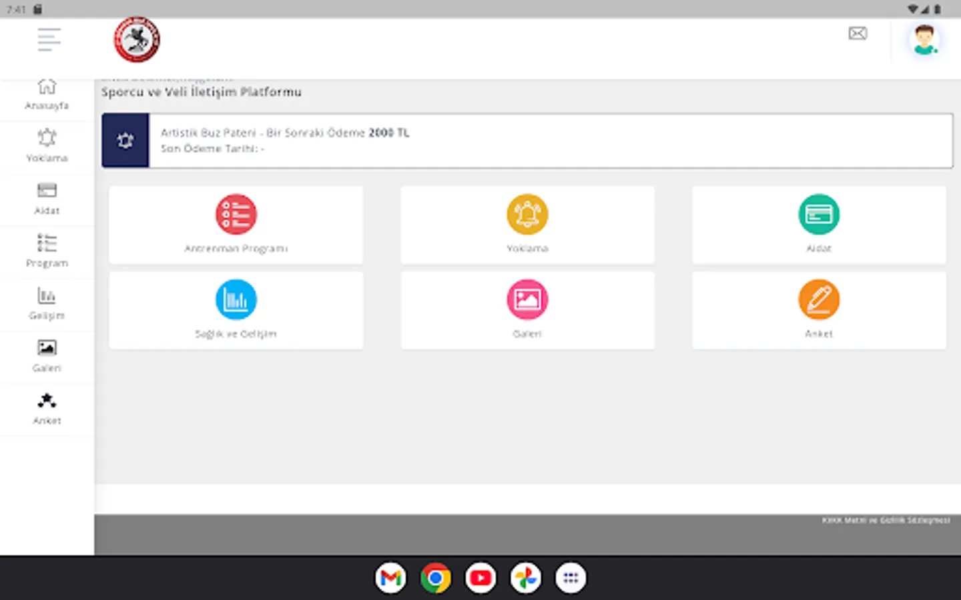The image size is (961, 600).
Task: Open Galeri from the sidebar
Action: tap(47, 355)
